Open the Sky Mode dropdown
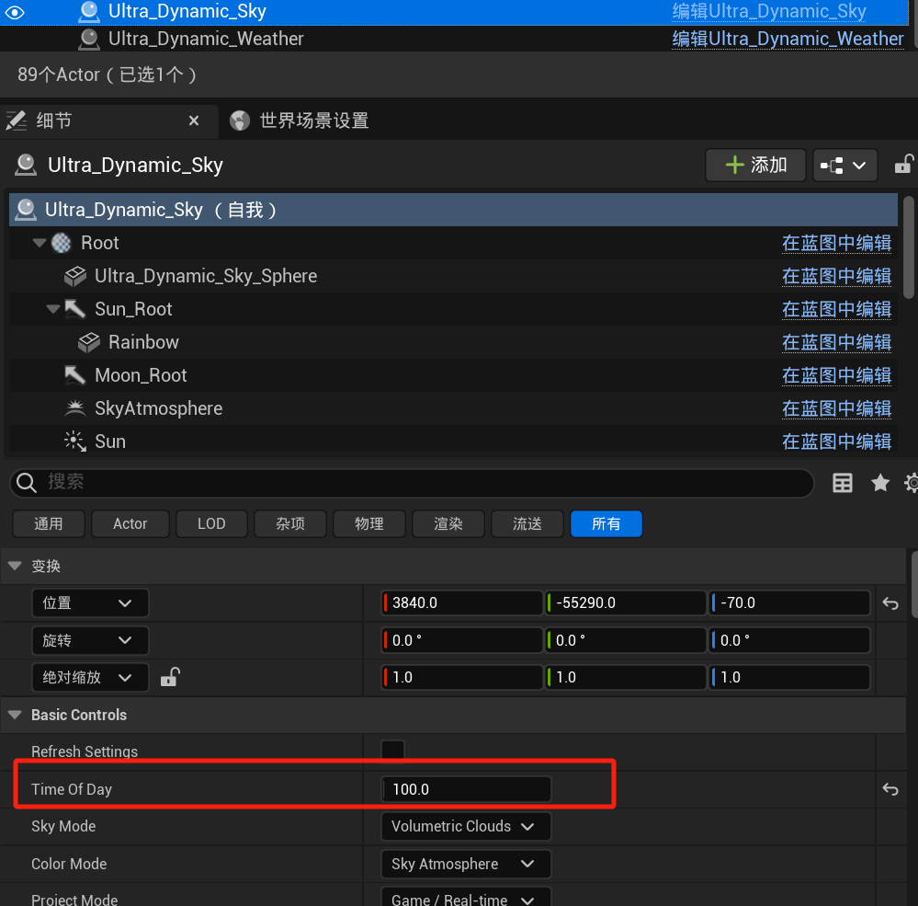 466,826
